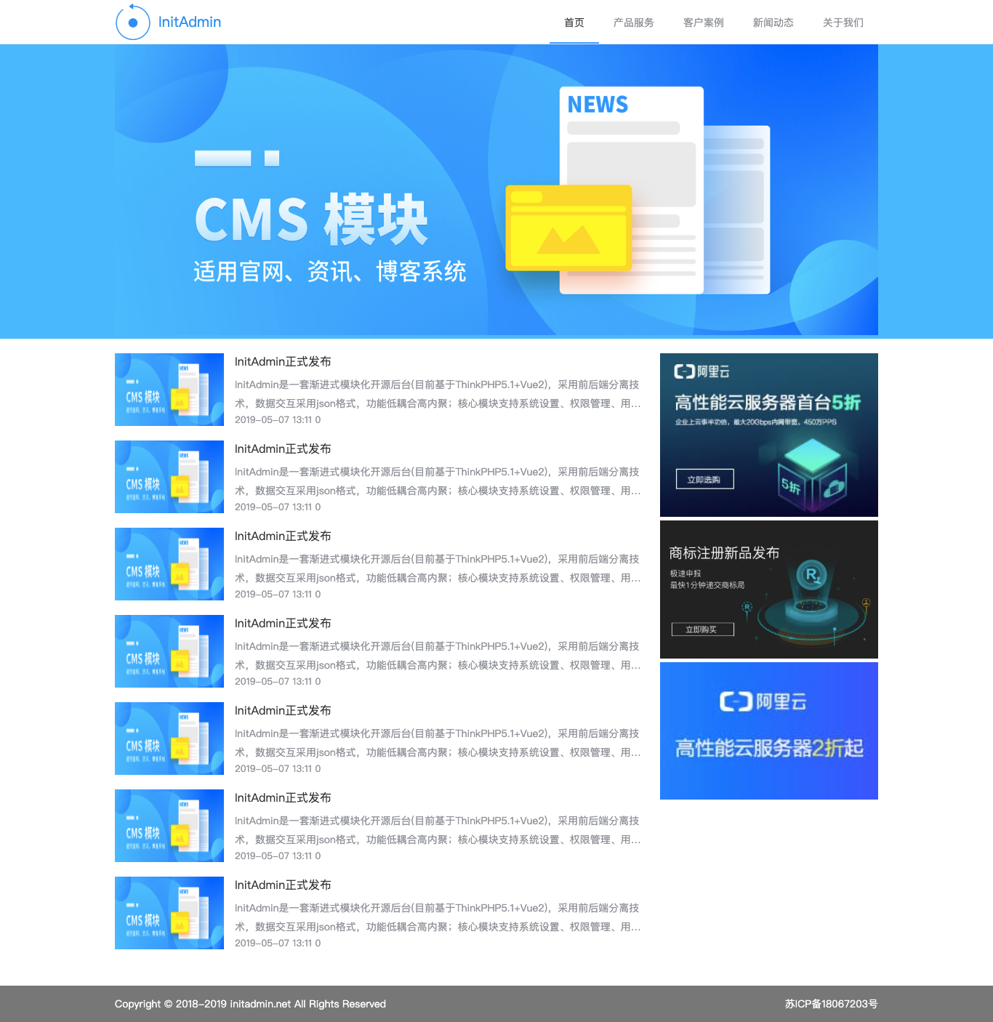The image size is (993, 1022).
Task: Visit the 关于我们 page from the navbar
Action: click(843, 23)
